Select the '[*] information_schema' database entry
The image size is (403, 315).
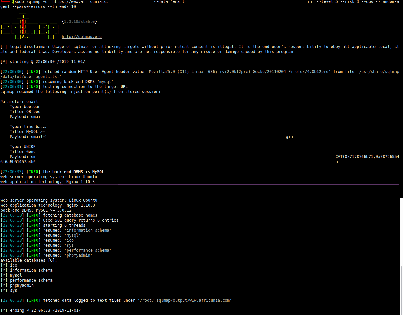coord(27,270)
